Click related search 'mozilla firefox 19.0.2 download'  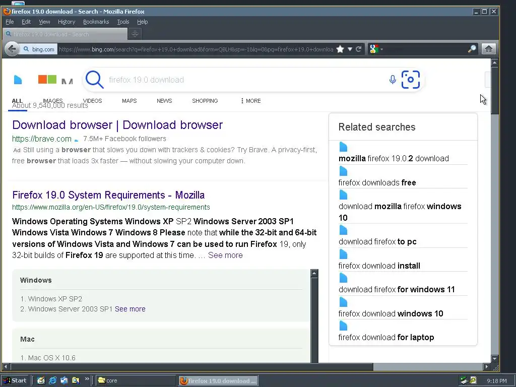pyautogui.click(x=394, y=159)
